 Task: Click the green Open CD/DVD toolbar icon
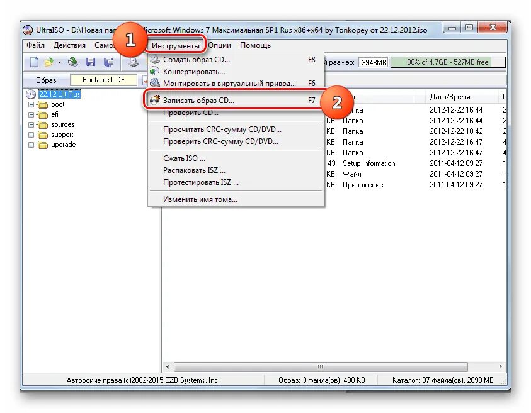pos(73,62)
